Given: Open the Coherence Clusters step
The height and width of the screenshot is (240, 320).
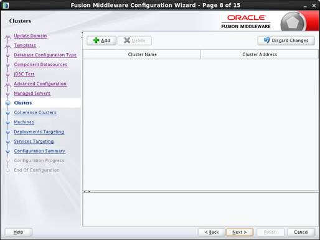Looking at the screenshot, I should 35,112.
